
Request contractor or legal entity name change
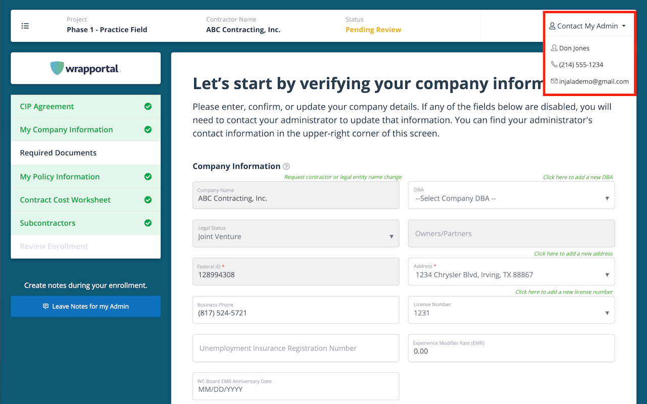343,177
